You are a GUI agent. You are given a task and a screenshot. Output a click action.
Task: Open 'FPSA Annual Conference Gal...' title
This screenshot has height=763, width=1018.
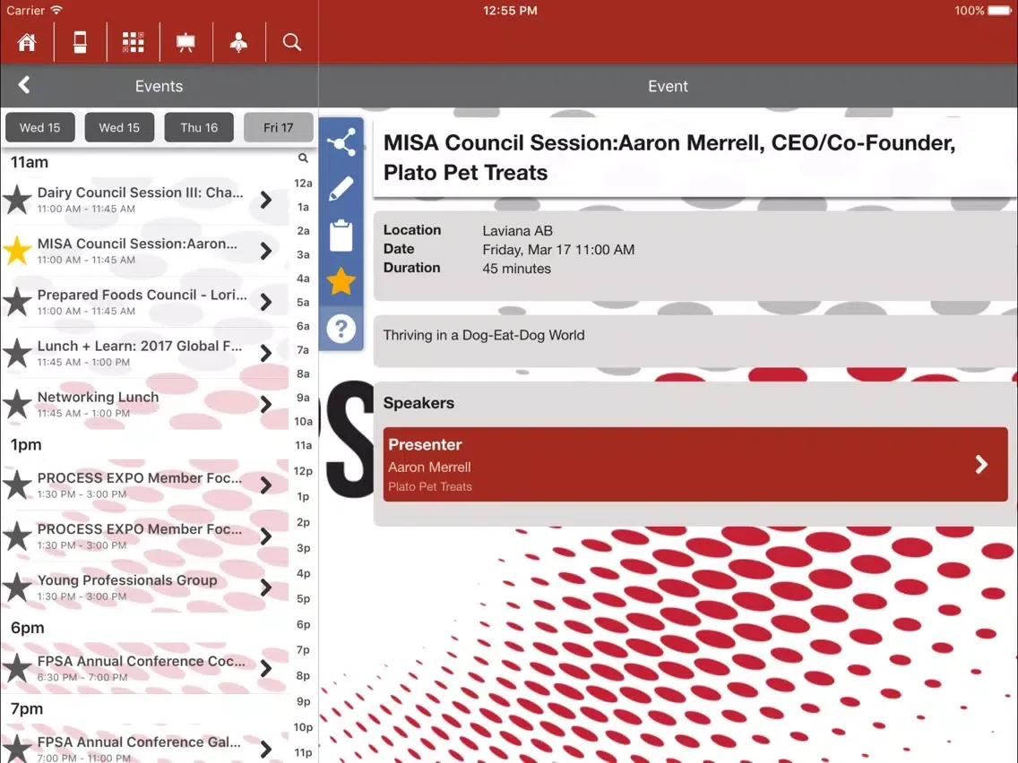click(139, 742)
